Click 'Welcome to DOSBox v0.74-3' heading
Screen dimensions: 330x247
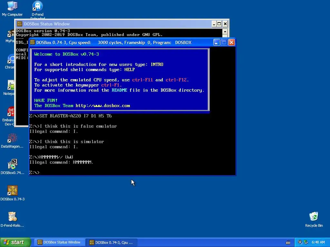[66, 54]
